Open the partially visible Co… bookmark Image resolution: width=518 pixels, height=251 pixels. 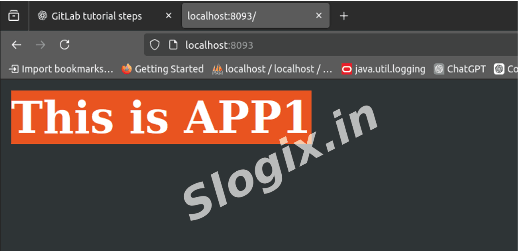506,69
